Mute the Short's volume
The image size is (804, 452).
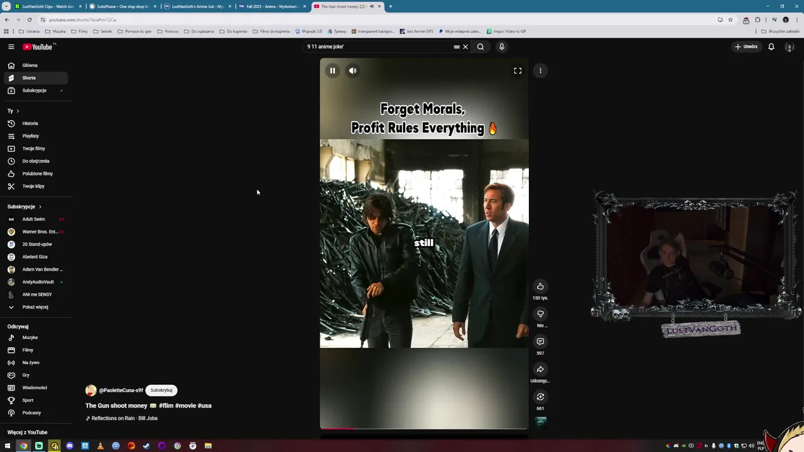click(352, 70)
